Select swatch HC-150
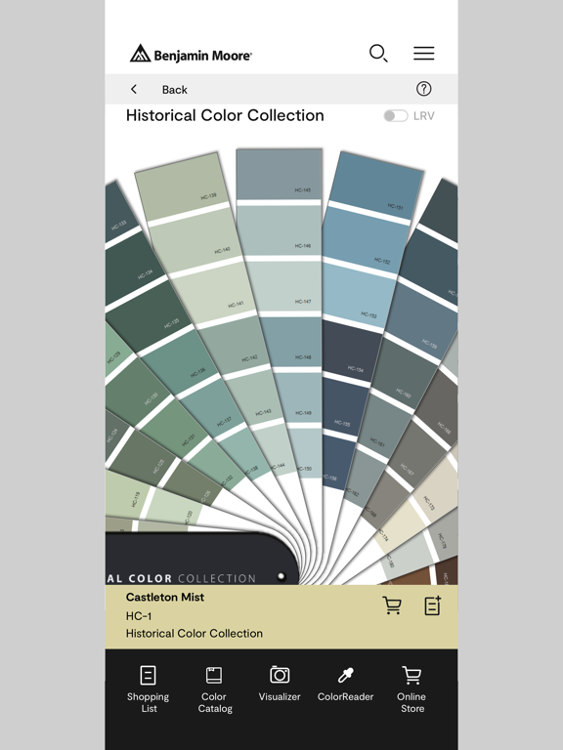 pyautogui.click(x=306, y=452)
